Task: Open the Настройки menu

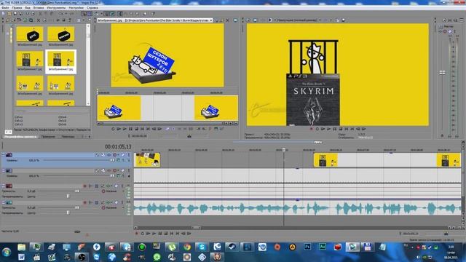Action: tap(76, 8)
